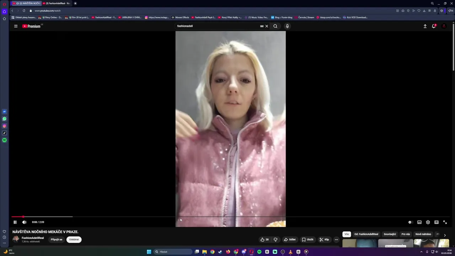This screenshot has height=256, width=455.
Task: Open the weather widget in taskbar
Action: click(9, 252)
